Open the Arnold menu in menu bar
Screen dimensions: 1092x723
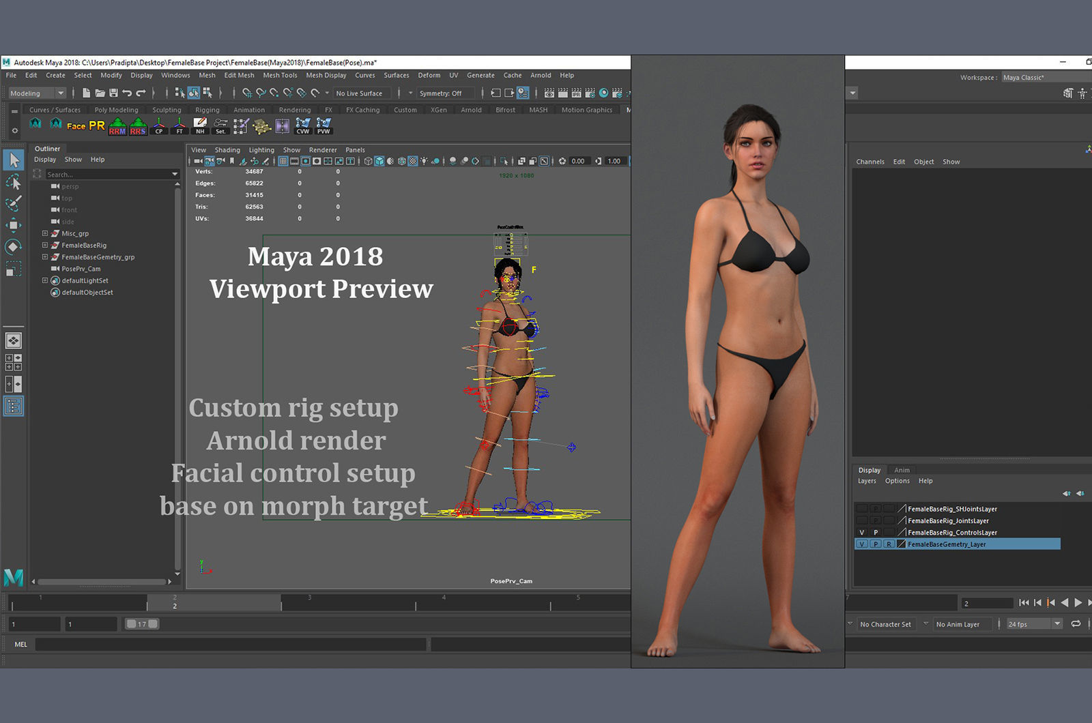coord(541,75)
